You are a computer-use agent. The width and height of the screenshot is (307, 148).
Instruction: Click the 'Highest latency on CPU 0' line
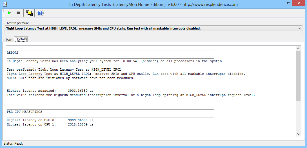[x=50, y=120]
